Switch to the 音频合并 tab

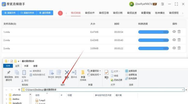[x=90, y=13]
